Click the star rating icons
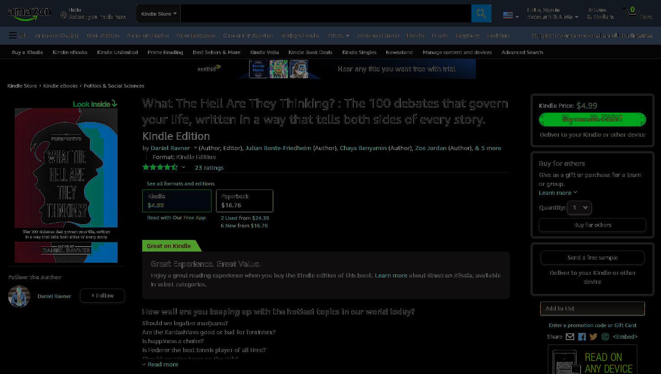The height and width of the screenshot is (374, 661). pyautogui.click(x=160, y=167)
